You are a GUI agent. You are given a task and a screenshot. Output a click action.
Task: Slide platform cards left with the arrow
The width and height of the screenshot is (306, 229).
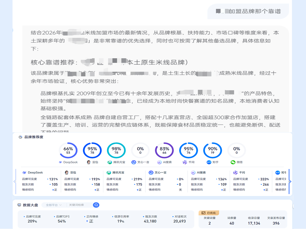pyautogui.click(x=15, y=181)
